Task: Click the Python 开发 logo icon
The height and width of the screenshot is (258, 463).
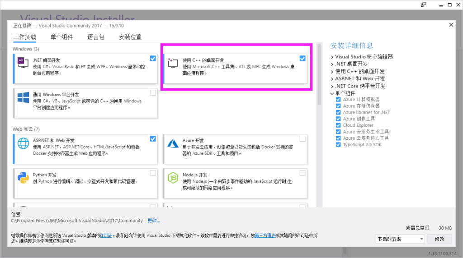Action: click(24, 178)
